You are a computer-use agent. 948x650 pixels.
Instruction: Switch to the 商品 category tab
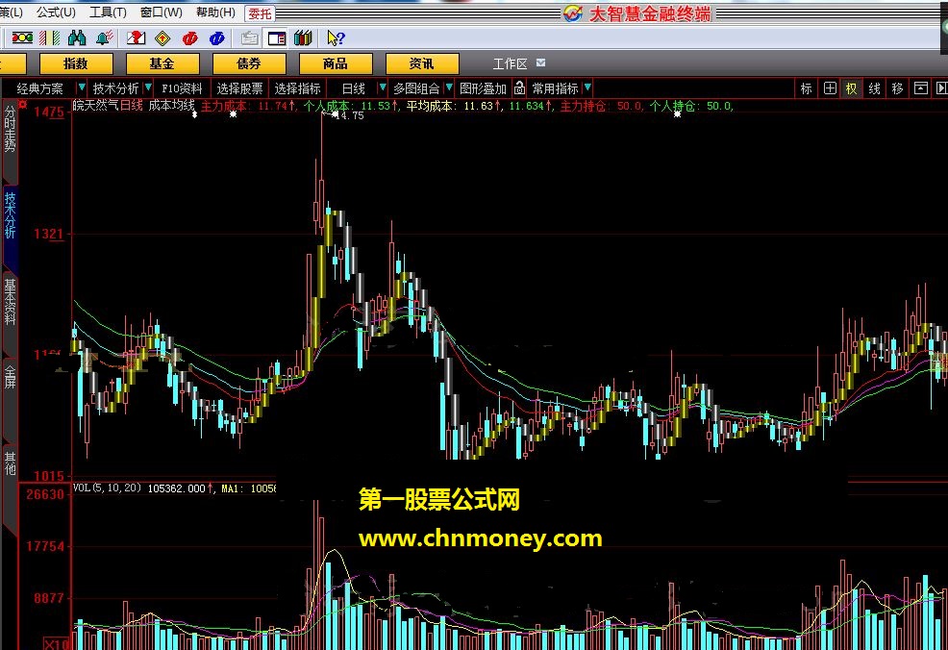(x=335, y=63)
